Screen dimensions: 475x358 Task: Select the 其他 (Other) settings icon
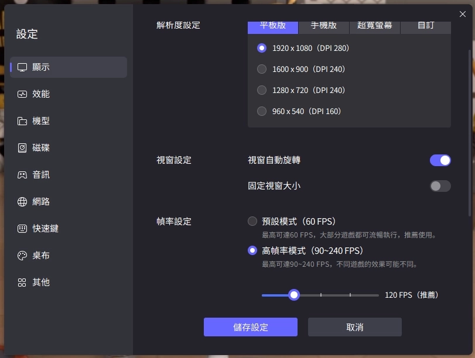(21, 282)
